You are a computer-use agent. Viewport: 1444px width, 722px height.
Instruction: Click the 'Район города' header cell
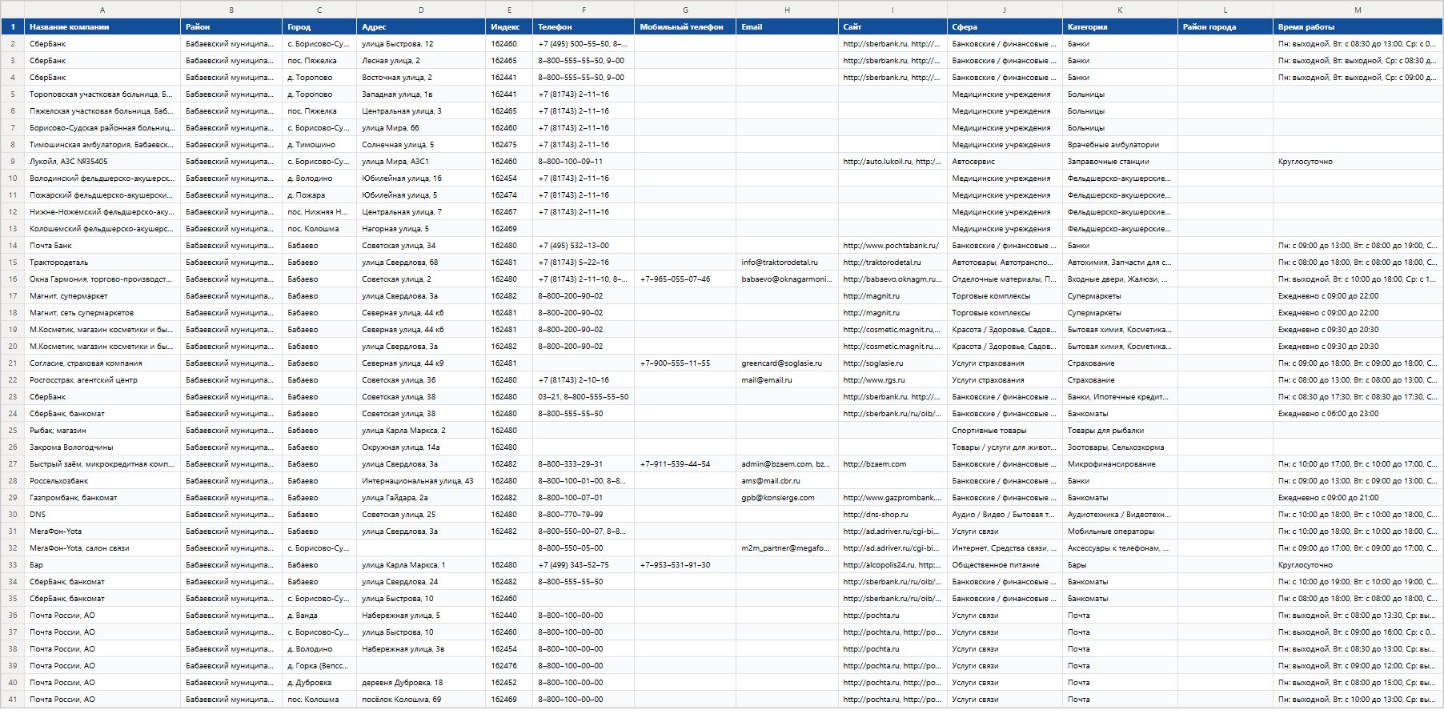pos(1225,27)
